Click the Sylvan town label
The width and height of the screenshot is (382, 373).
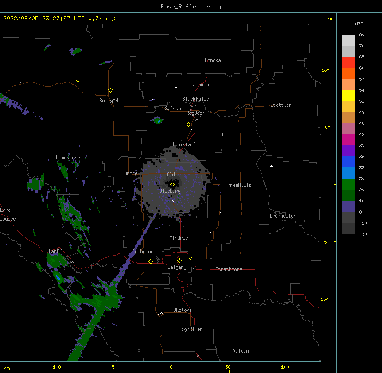173,109
